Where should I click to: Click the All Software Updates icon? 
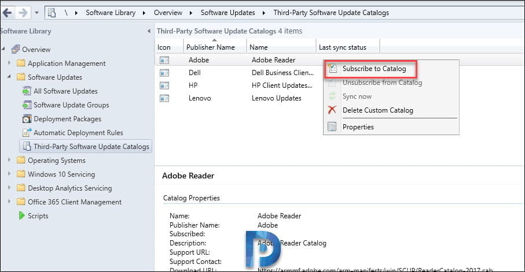(x=27, y=91)
